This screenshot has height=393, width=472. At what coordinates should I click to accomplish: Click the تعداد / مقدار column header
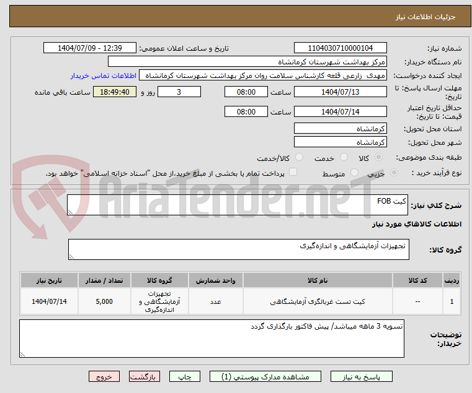tap(104, 280)
